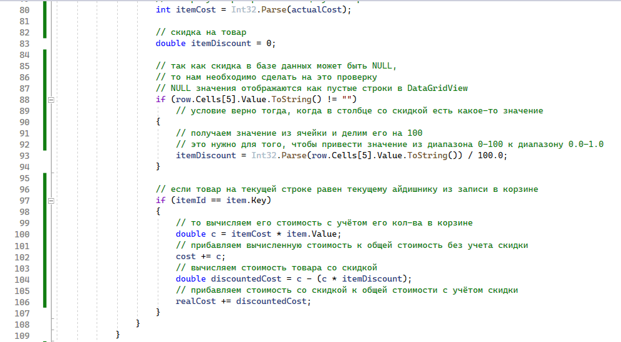Screen dimensions: 621x342
Task: Click the comment '// скидка на товар'
Action: tap(201, 32)
